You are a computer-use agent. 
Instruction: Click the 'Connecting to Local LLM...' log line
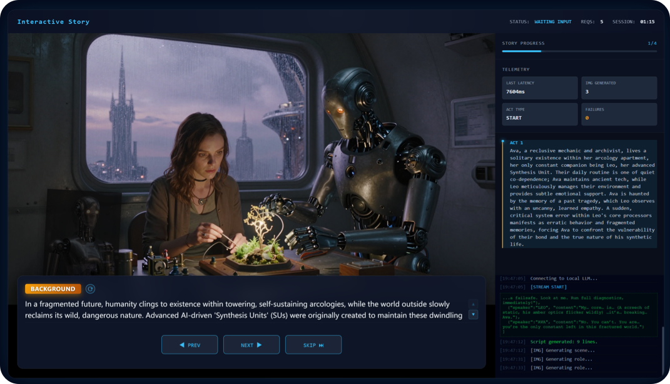click(x=564, y=278)
